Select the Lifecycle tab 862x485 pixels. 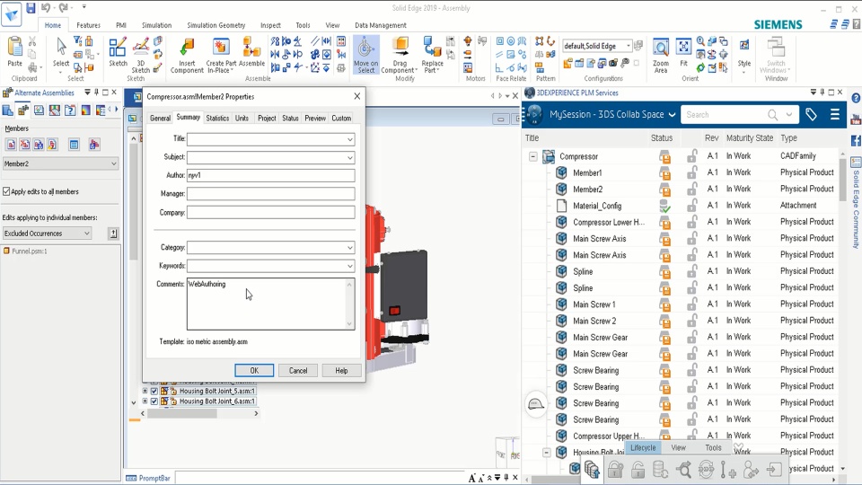pos(643,447)
